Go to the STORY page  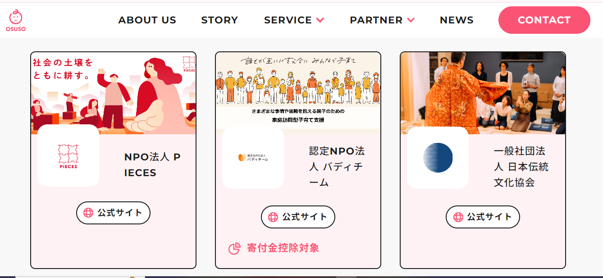219,20
